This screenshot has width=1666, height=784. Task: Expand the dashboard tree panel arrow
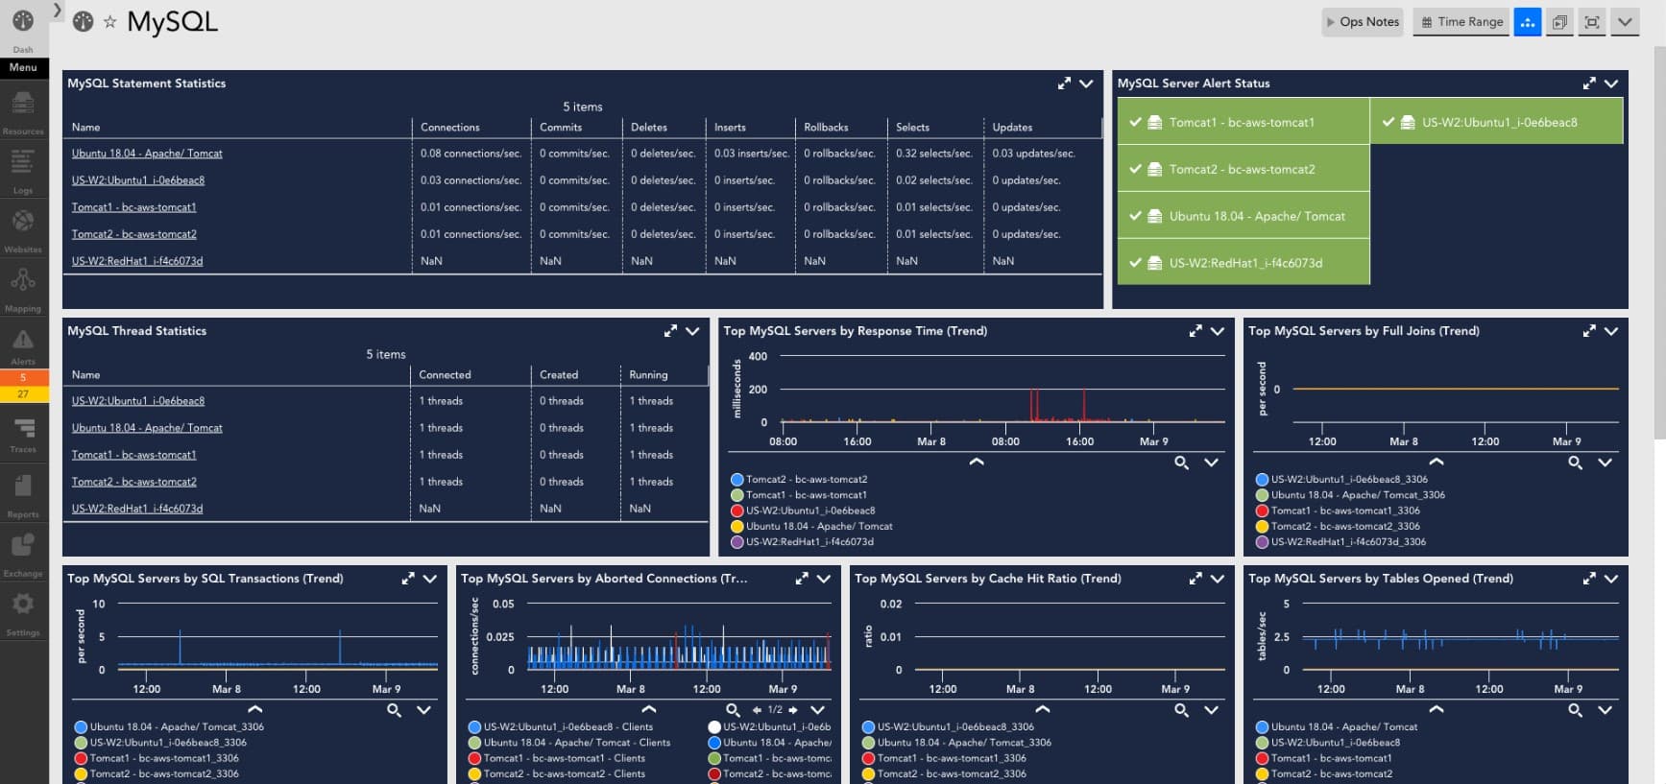(x=58, y=10)
